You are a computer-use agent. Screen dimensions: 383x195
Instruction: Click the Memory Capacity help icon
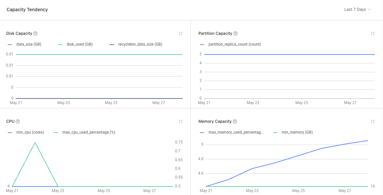tap(235, 121)
